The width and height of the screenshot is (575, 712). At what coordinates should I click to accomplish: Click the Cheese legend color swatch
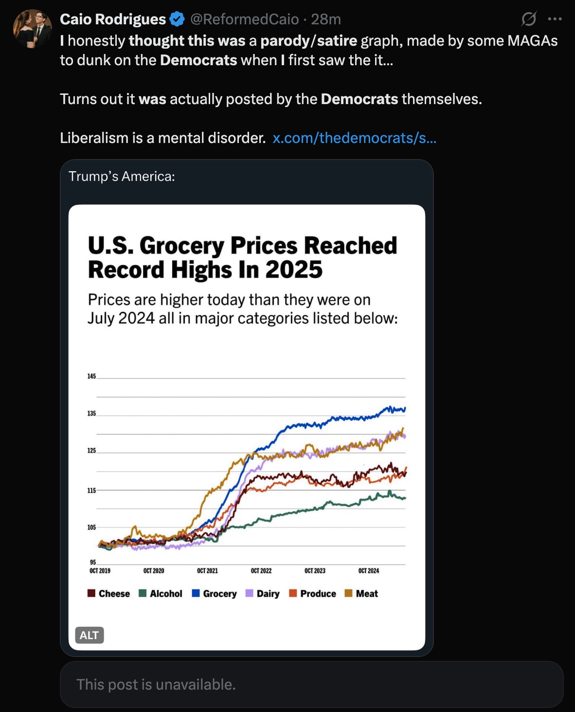click(91, 593)
